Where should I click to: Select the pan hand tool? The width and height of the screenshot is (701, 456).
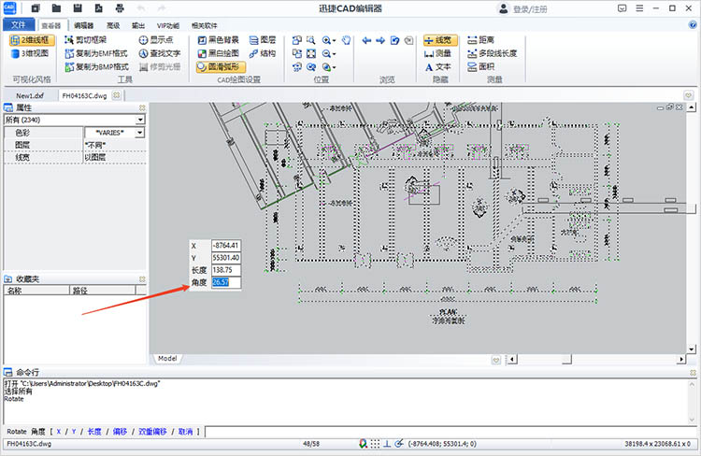click(x=346, y=40)
